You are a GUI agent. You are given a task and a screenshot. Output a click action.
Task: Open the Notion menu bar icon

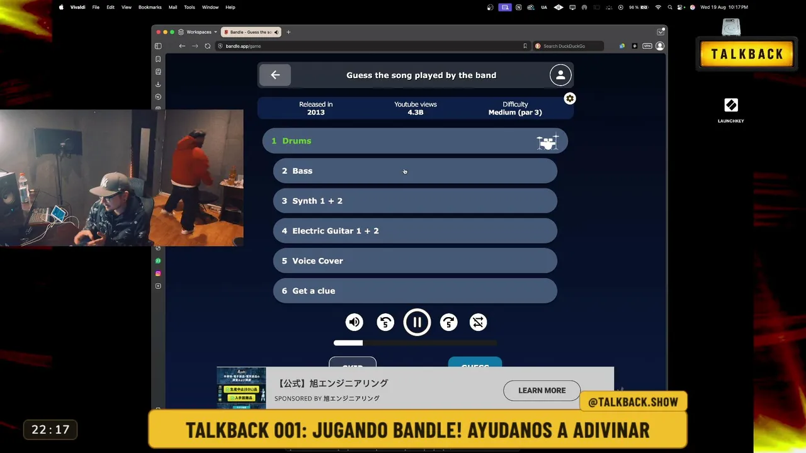[518, 8]
